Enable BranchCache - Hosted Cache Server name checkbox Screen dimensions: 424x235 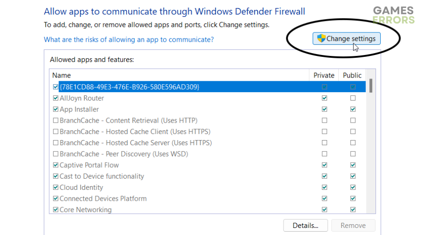click(56, 143)
